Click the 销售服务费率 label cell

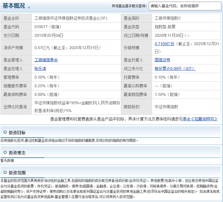point(16,86)
